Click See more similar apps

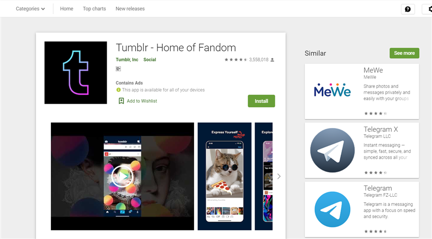click(x=404, y=53)
